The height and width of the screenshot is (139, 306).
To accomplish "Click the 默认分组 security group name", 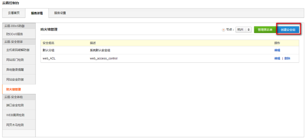I will click(49, 50).
